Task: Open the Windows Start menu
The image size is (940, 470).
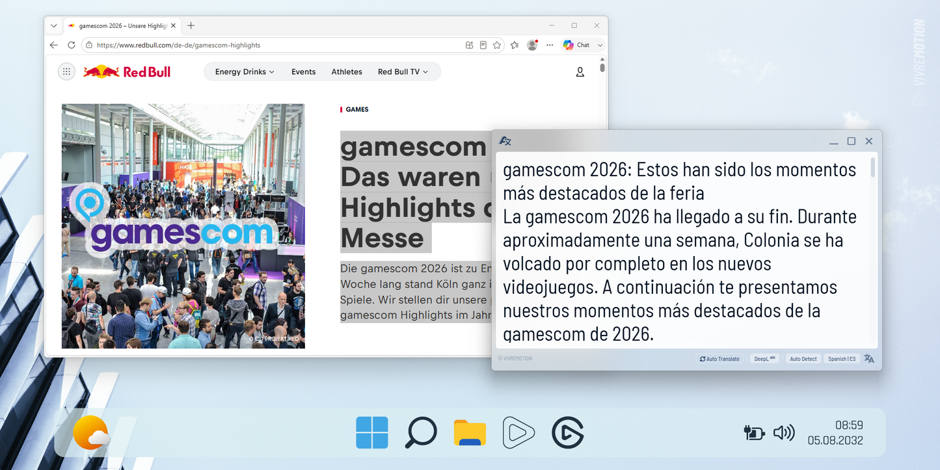Action: click(372, 433)
